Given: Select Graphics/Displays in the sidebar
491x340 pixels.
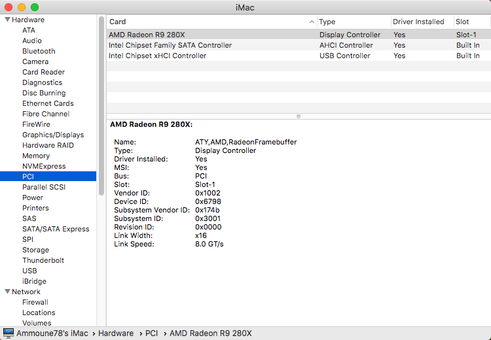Looking at the screenshot, I should pos(53,135).
